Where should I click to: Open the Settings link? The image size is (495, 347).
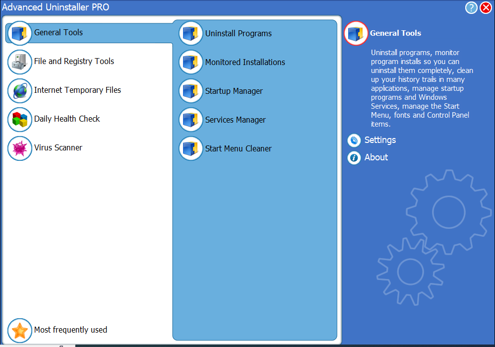380,140
